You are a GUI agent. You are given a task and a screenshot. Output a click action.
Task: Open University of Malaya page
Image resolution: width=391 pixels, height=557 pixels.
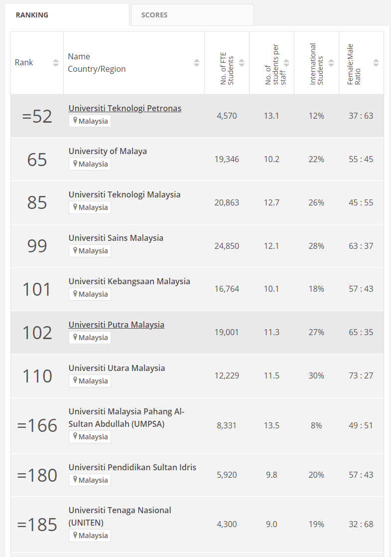[108, 151]
